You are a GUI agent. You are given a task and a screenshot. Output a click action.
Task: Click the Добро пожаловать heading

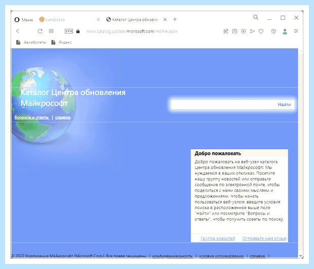218,153
